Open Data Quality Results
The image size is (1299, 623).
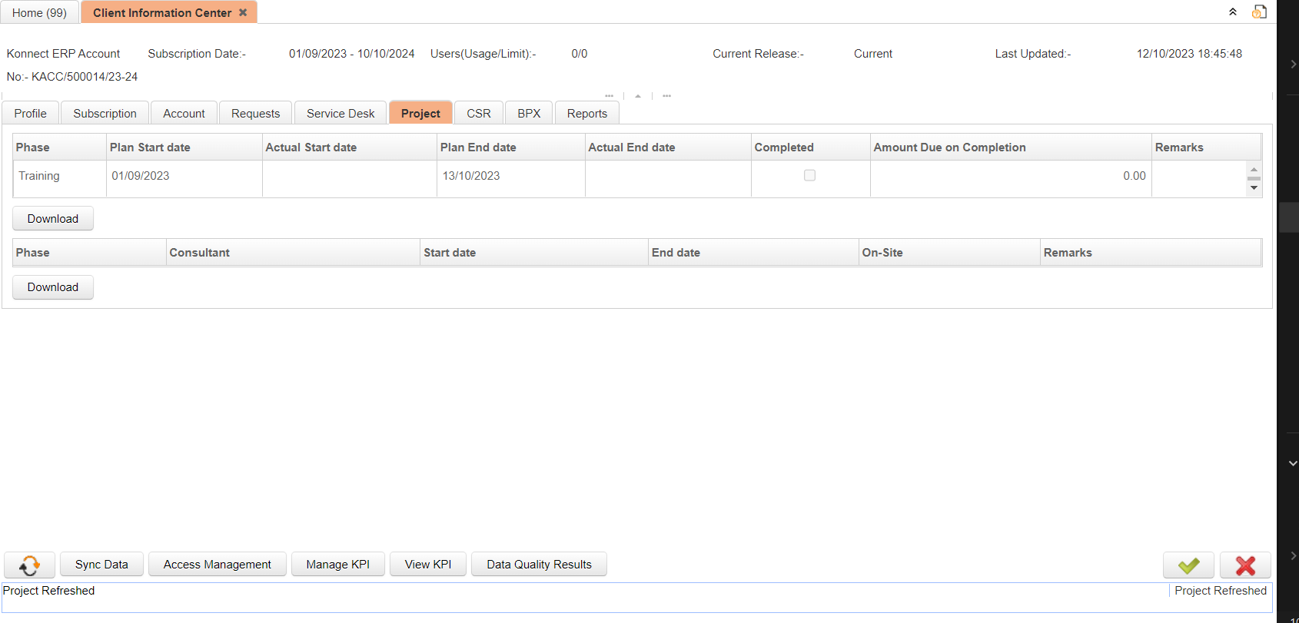point(539,565)
